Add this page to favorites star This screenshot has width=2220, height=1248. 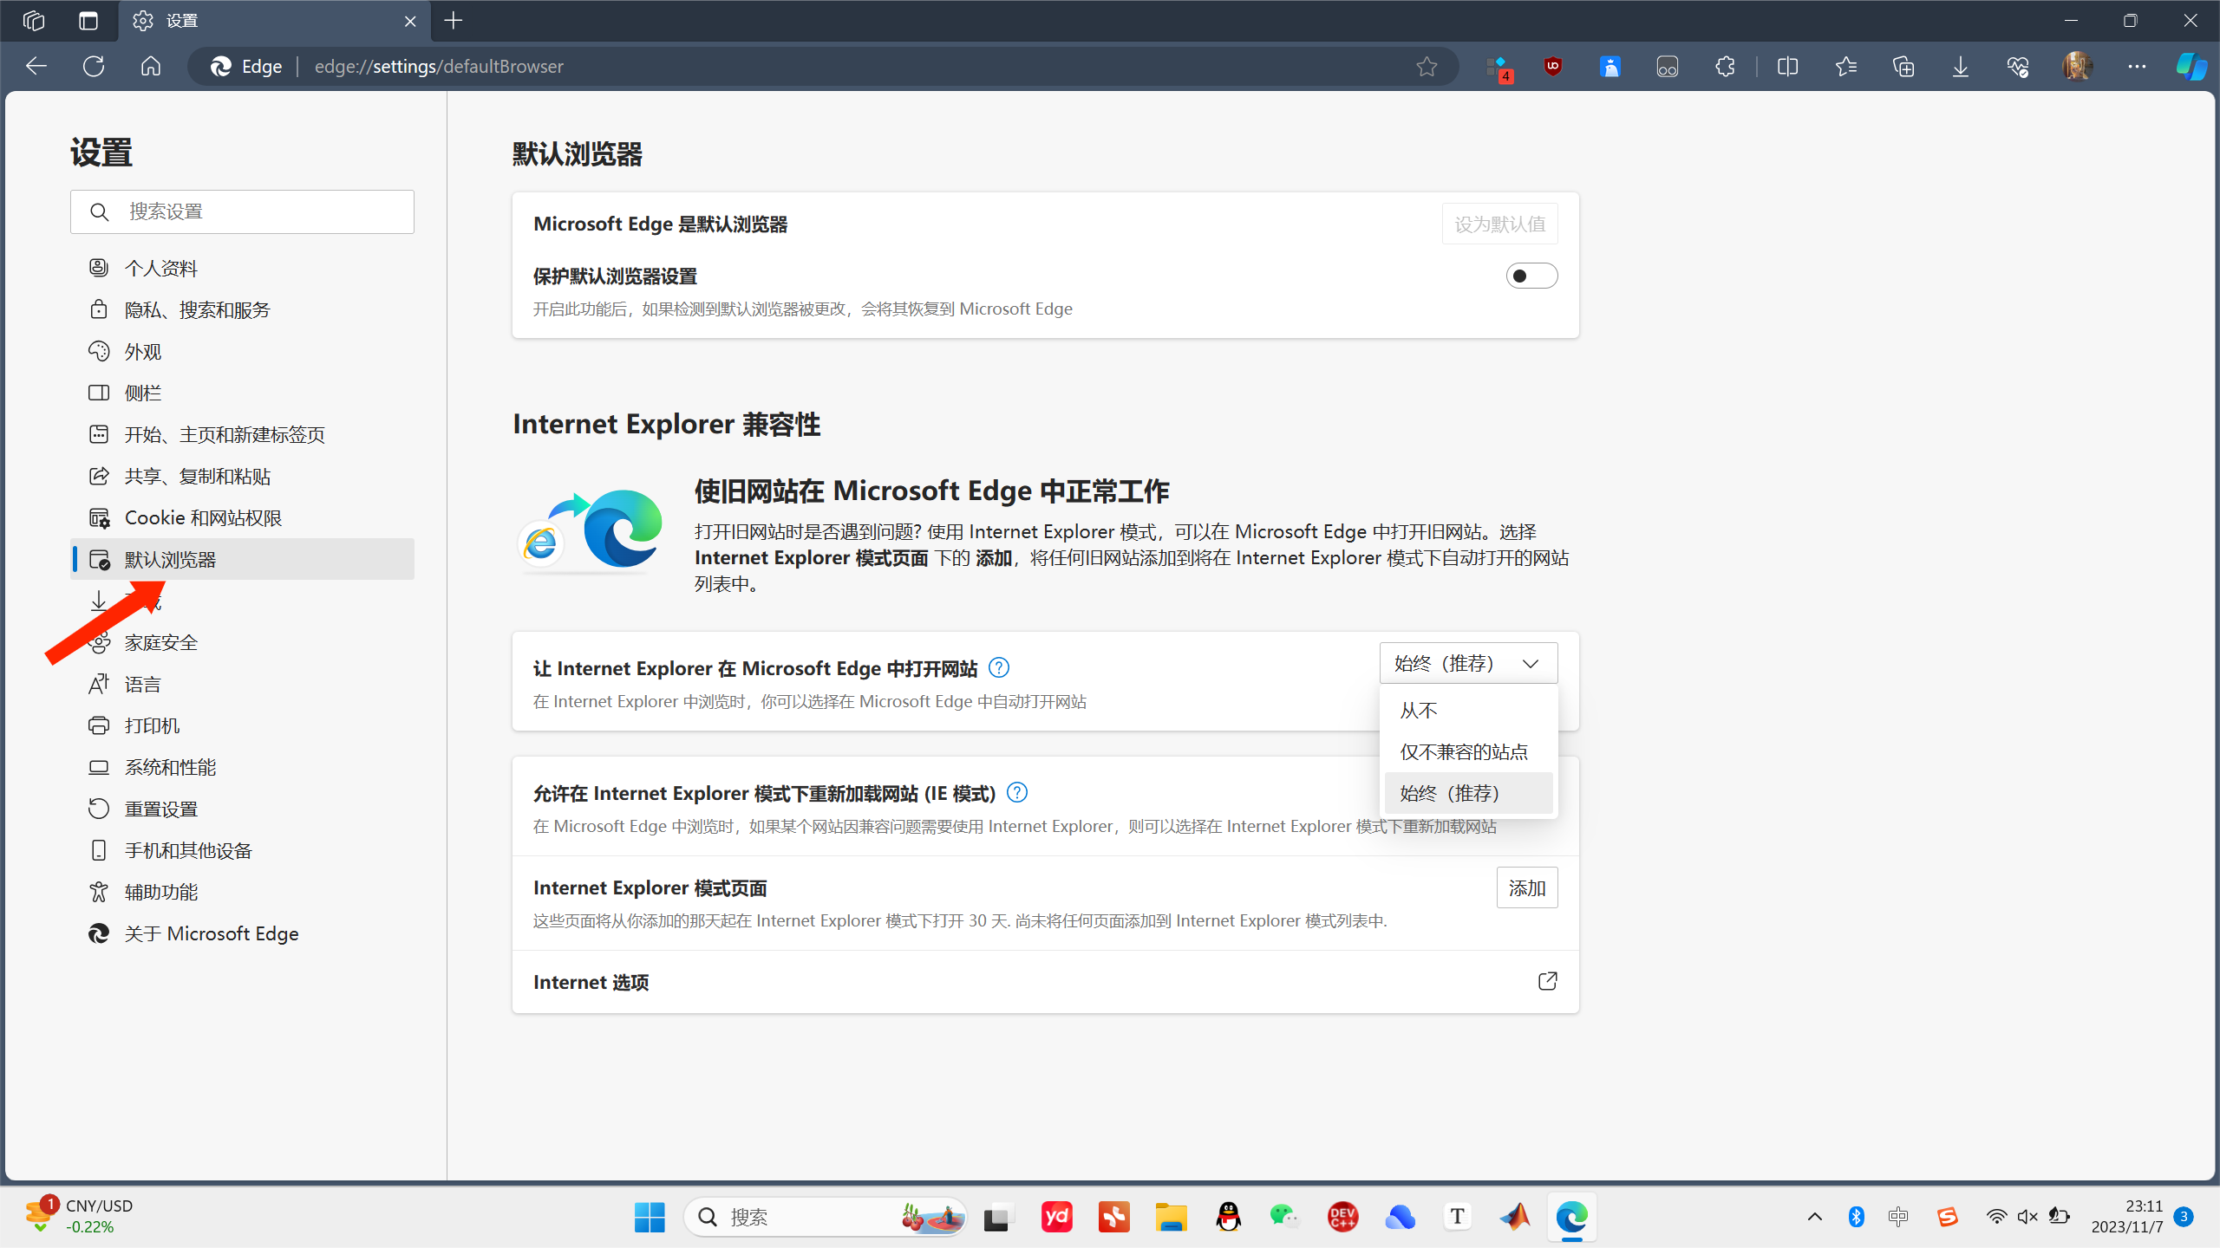tap(1427, 66)
